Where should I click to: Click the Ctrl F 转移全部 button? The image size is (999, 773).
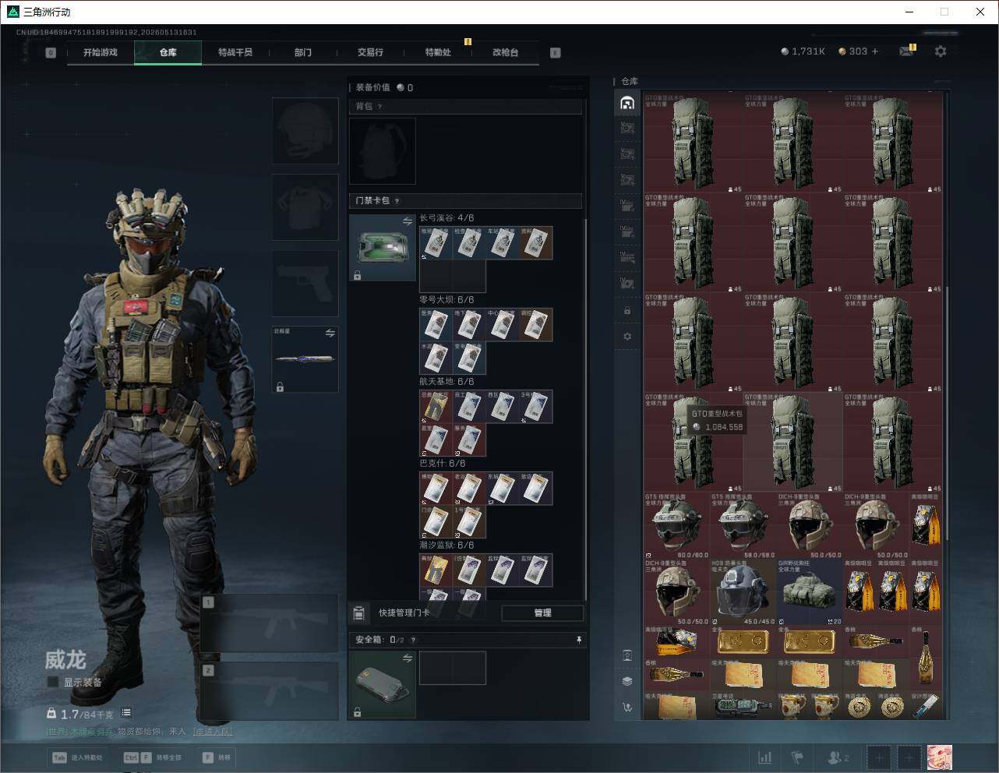[152, 757]
